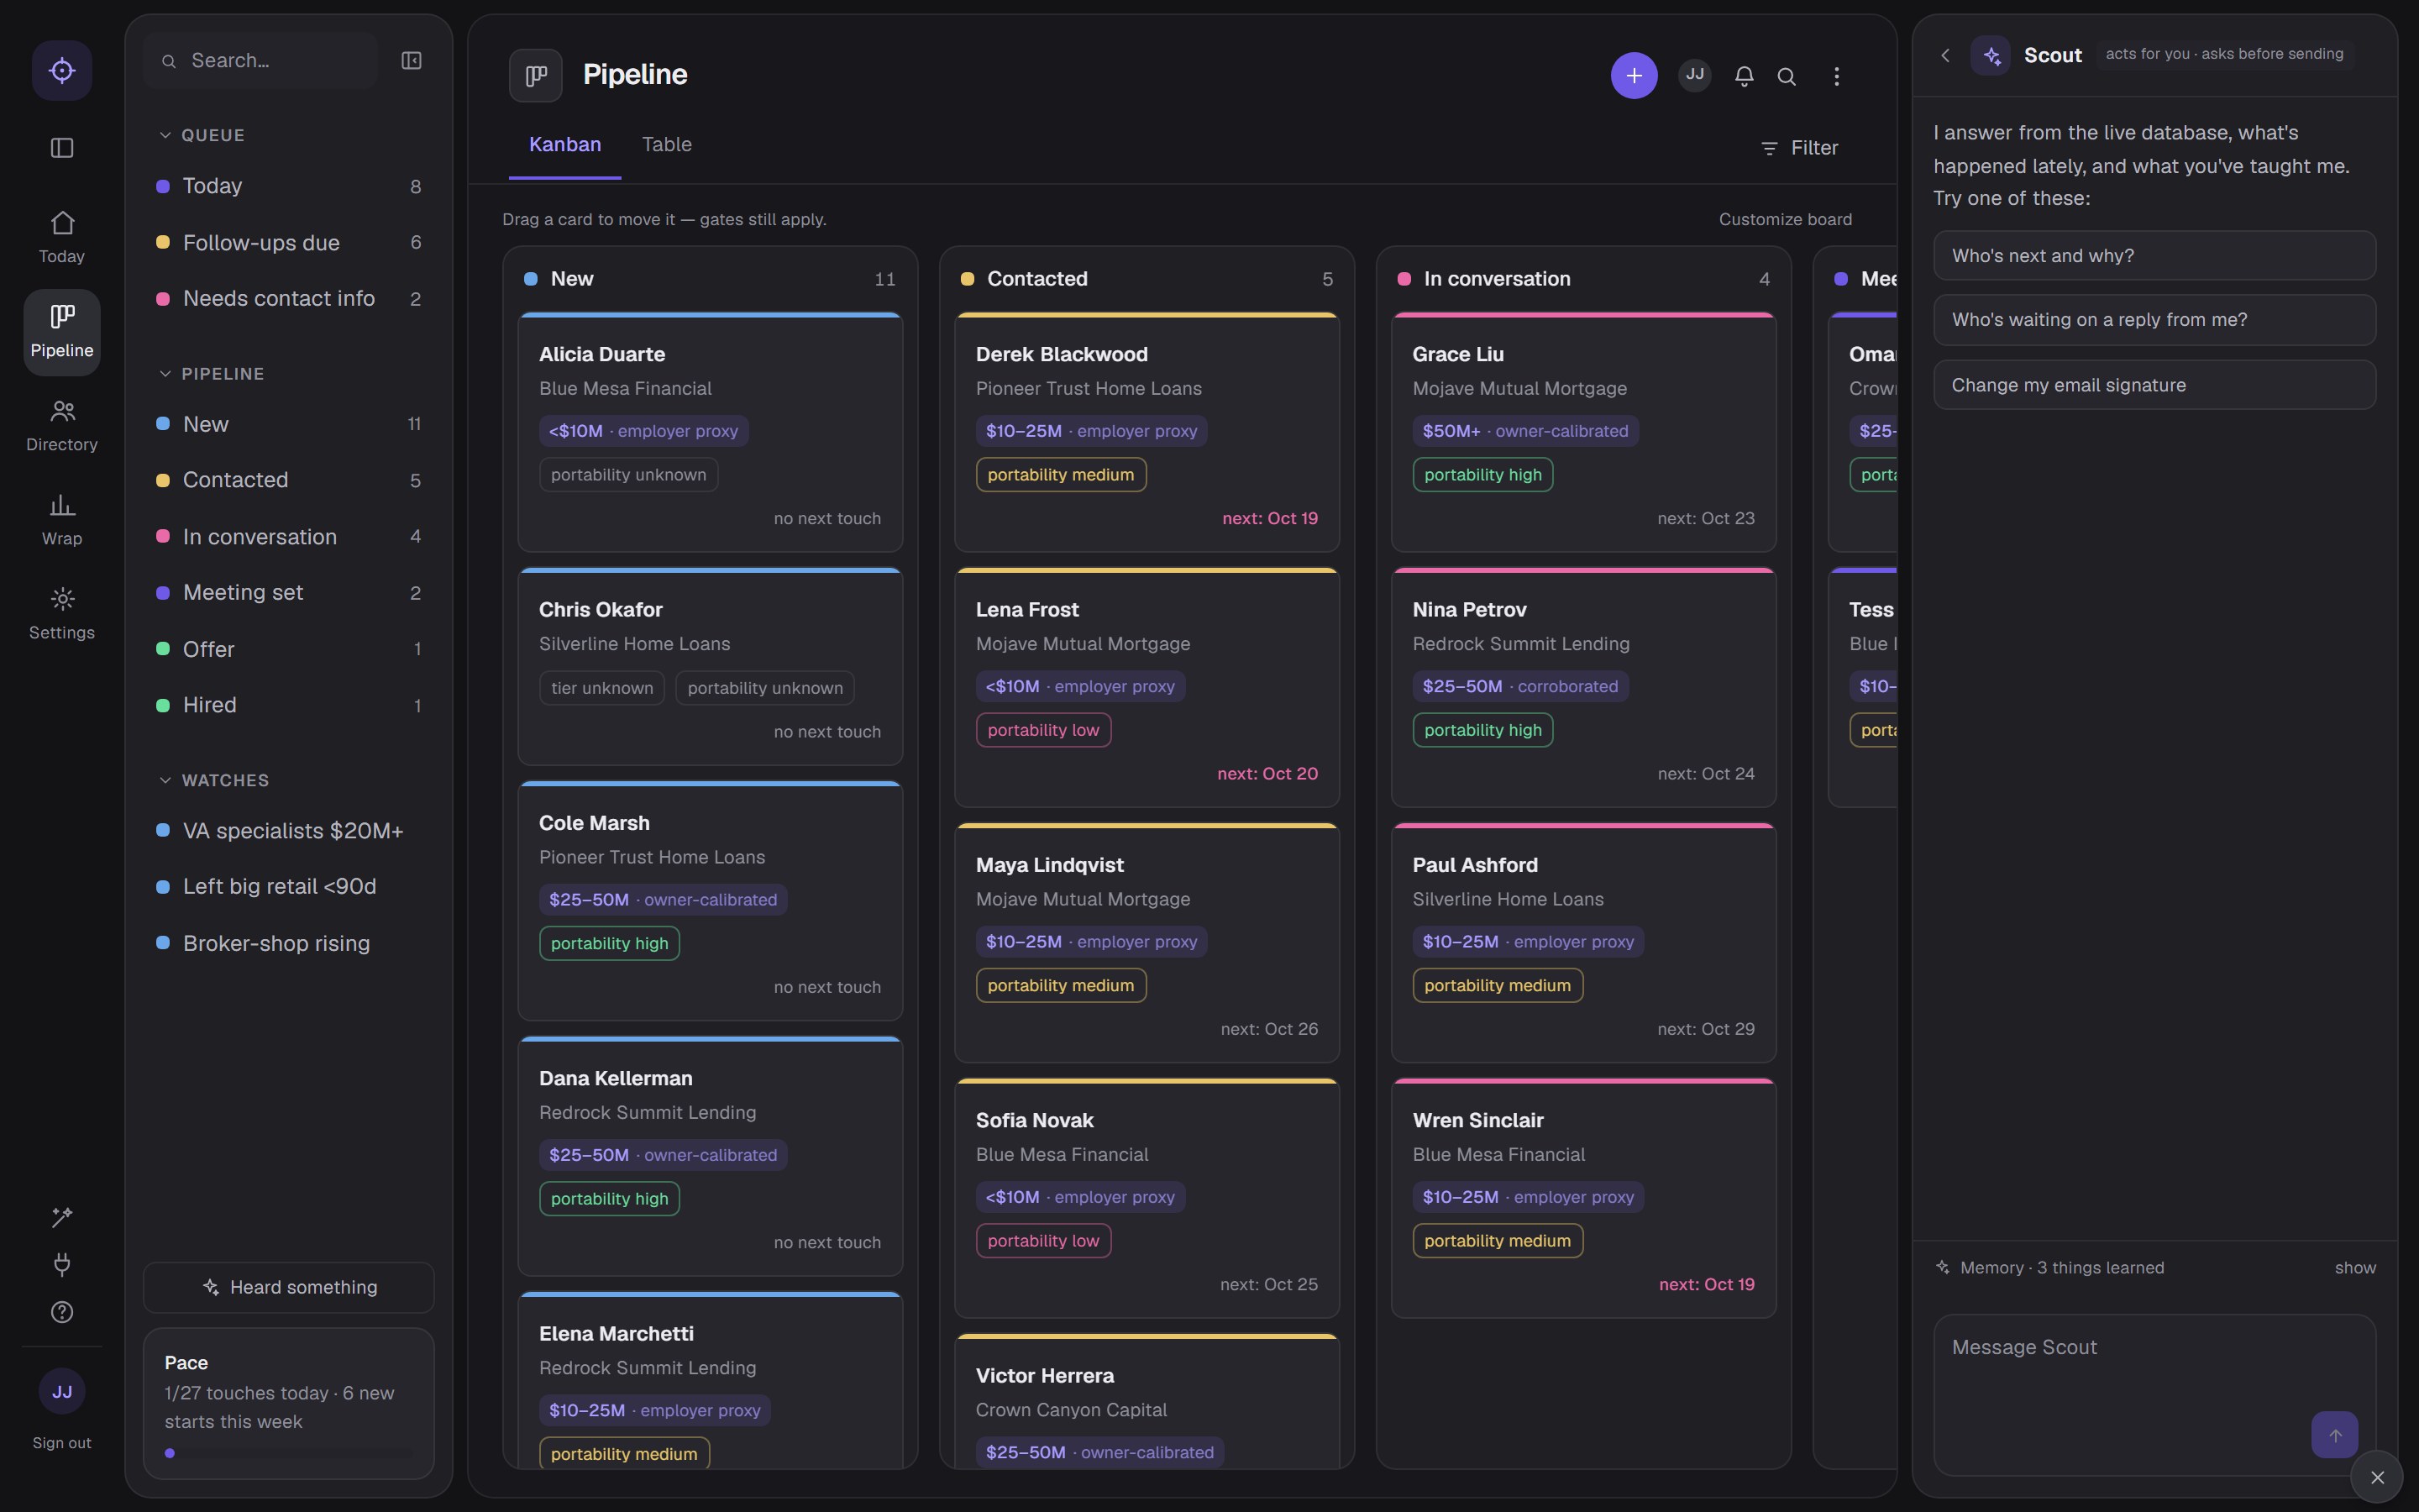Open the Wrap section
Screen dimensions: 2419x1512
[x=62, y=519]
